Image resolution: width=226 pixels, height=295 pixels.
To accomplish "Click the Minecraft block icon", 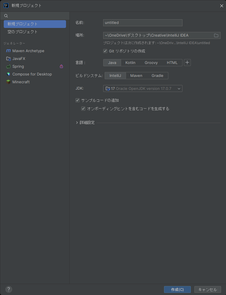I will coord(8,82).
